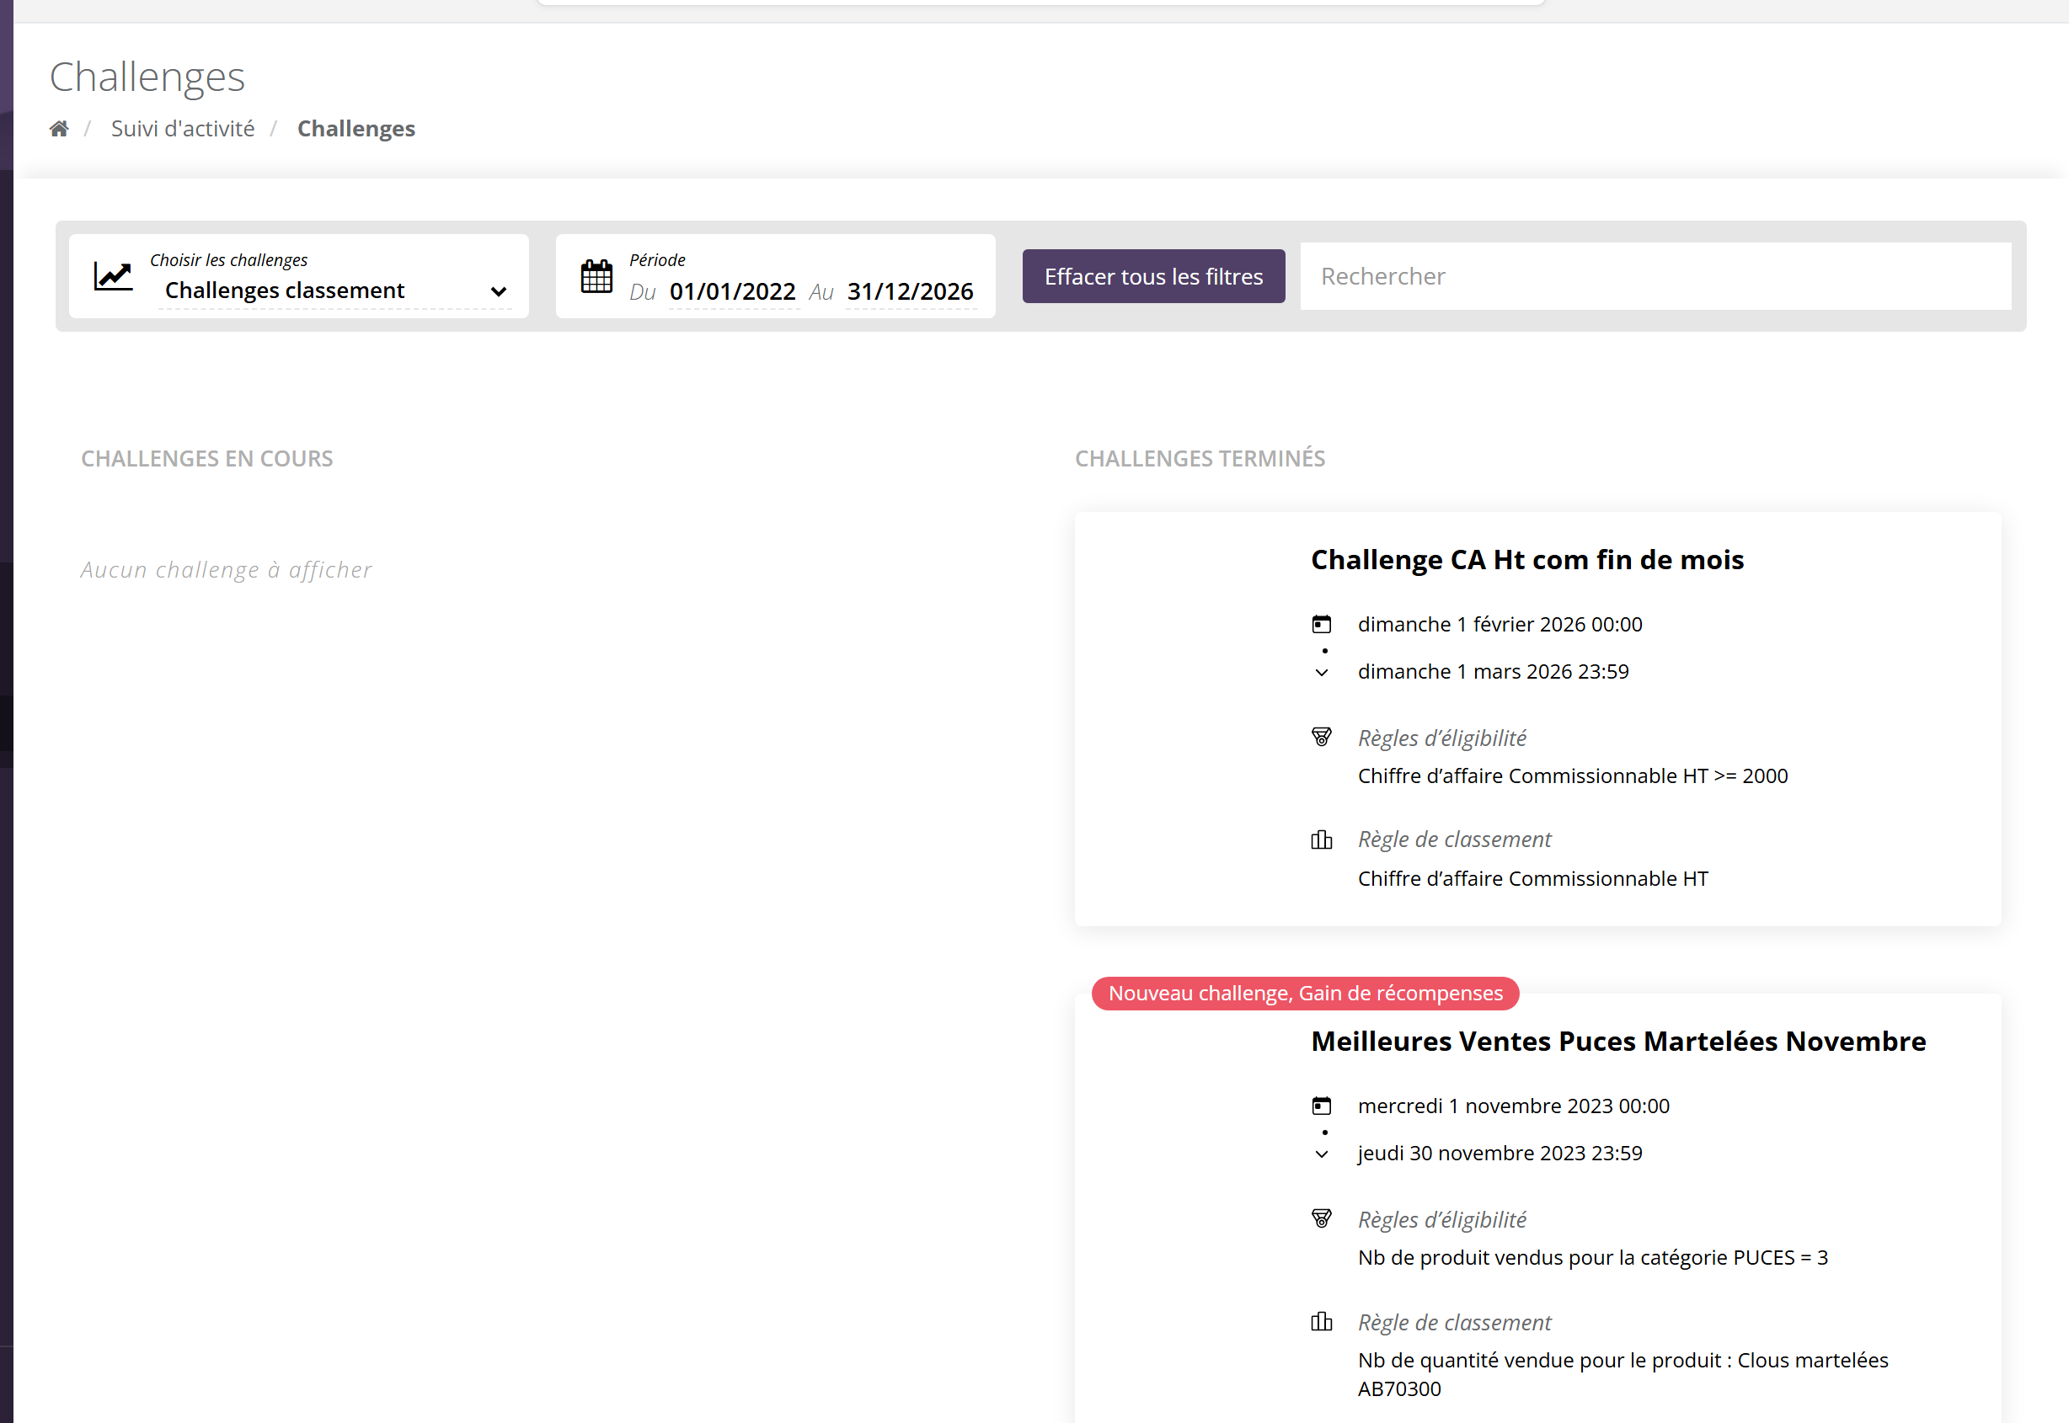Click medal icon above Nb de produit vendus
The image size is (2069, 1423).
click(1321, 1219)
